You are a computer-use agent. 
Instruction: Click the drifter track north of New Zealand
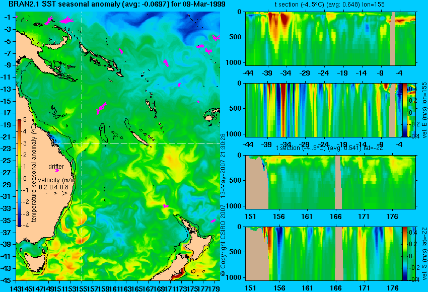point(166,206)
